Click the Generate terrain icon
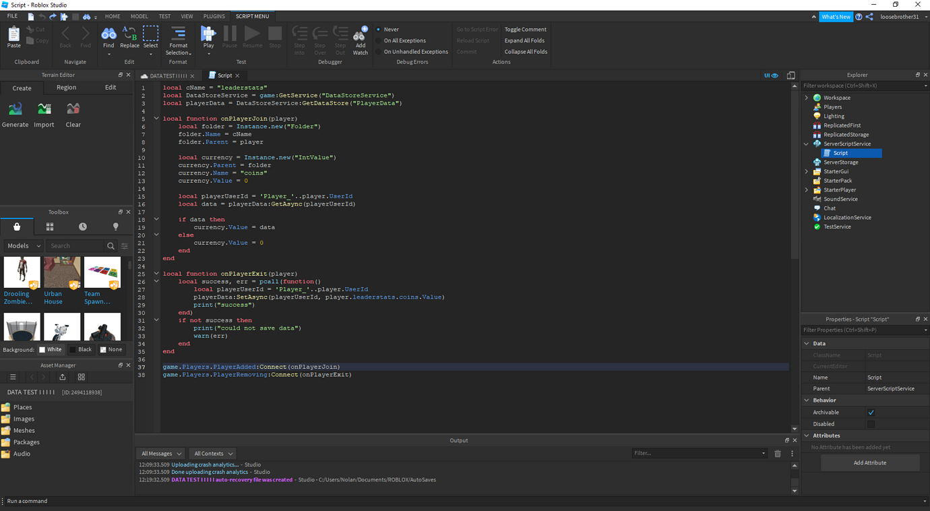This screenshot has width=930, height=511. [x=15, y=109]
